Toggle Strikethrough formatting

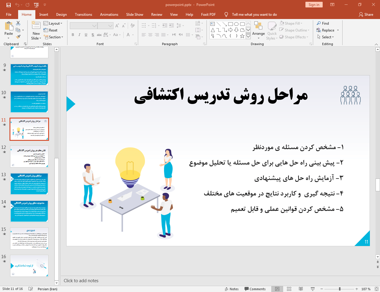tap(99, 35)
